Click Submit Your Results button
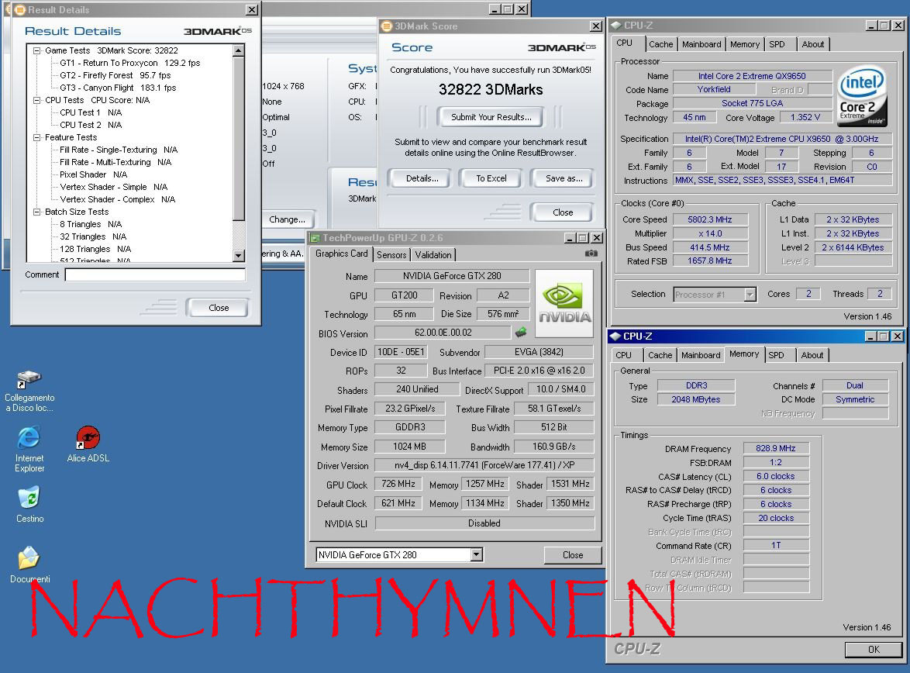This screenshot has height=673, width=910. 491,117
